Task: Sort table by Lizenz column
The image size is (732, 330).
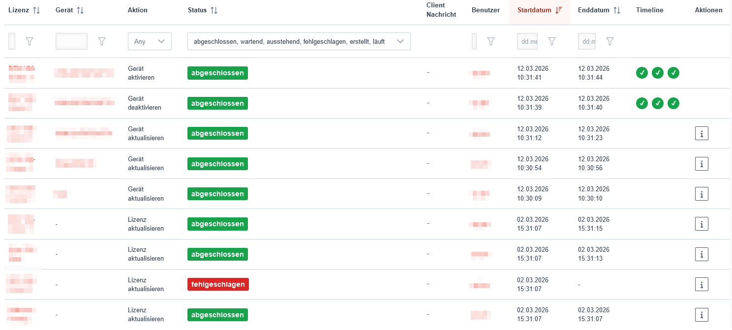Action: (x=36, y=10)
